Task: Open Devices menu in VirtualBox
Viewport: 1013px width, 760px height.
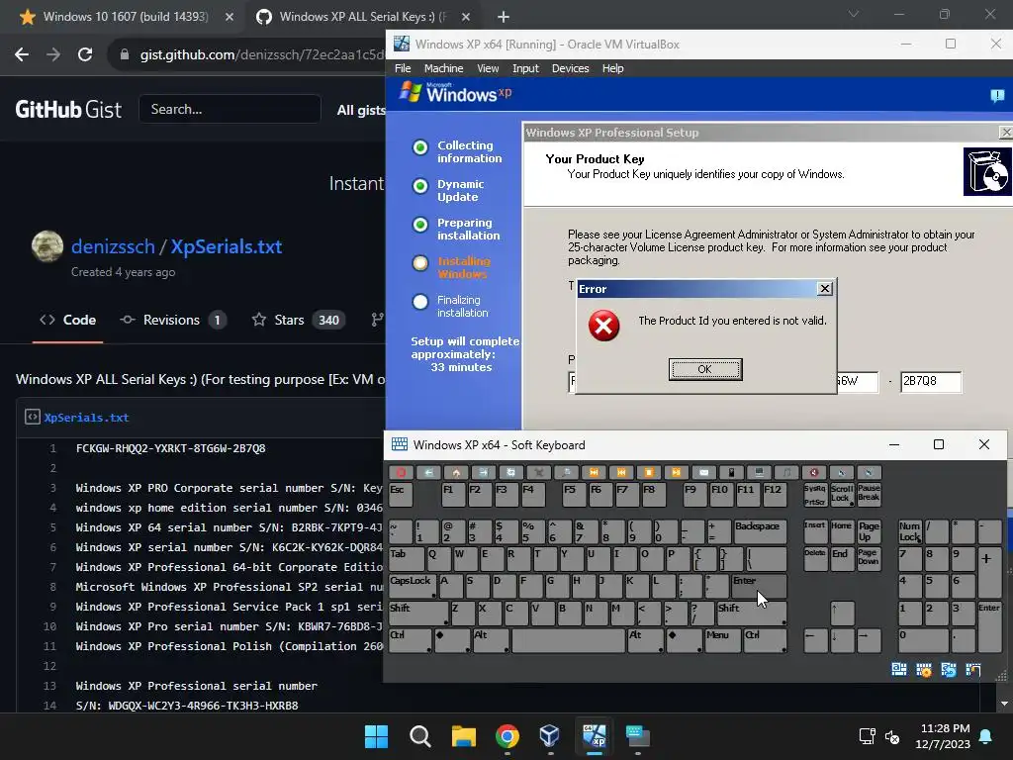Action: pyautogui.click(x=570, y=68)
